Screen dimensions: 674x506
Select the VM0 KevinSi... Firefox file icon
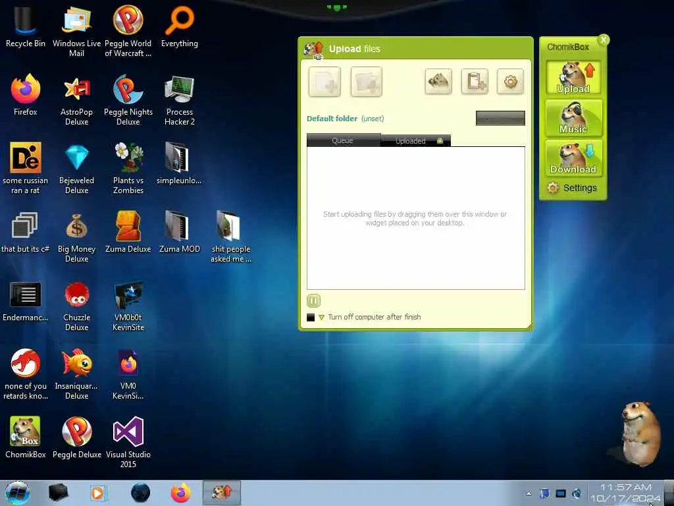128,374
